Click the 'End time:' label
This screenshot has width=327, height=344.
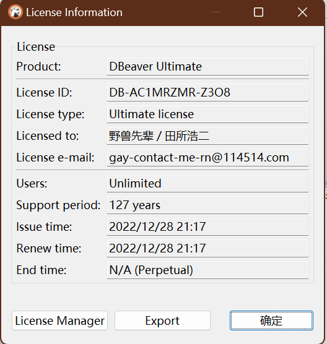(41, 270)
